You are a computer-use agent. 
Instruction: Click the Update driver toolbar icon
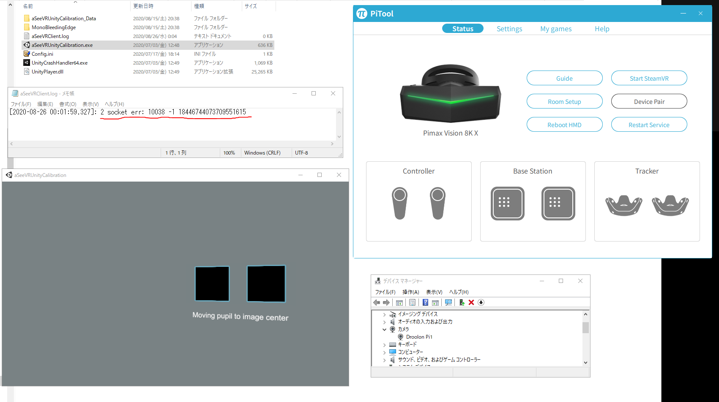click(462, 302)
